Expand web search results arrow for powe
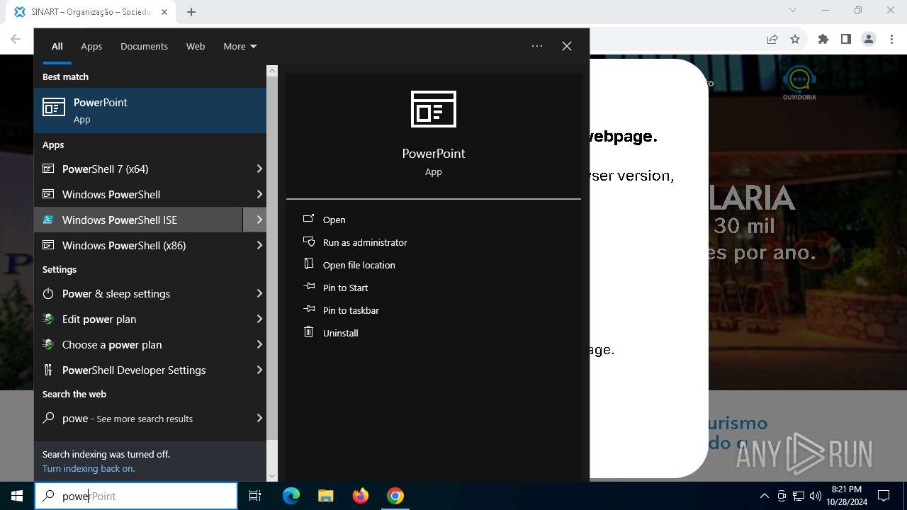This screenshot has height=510, width=907. tap(259, 418)
